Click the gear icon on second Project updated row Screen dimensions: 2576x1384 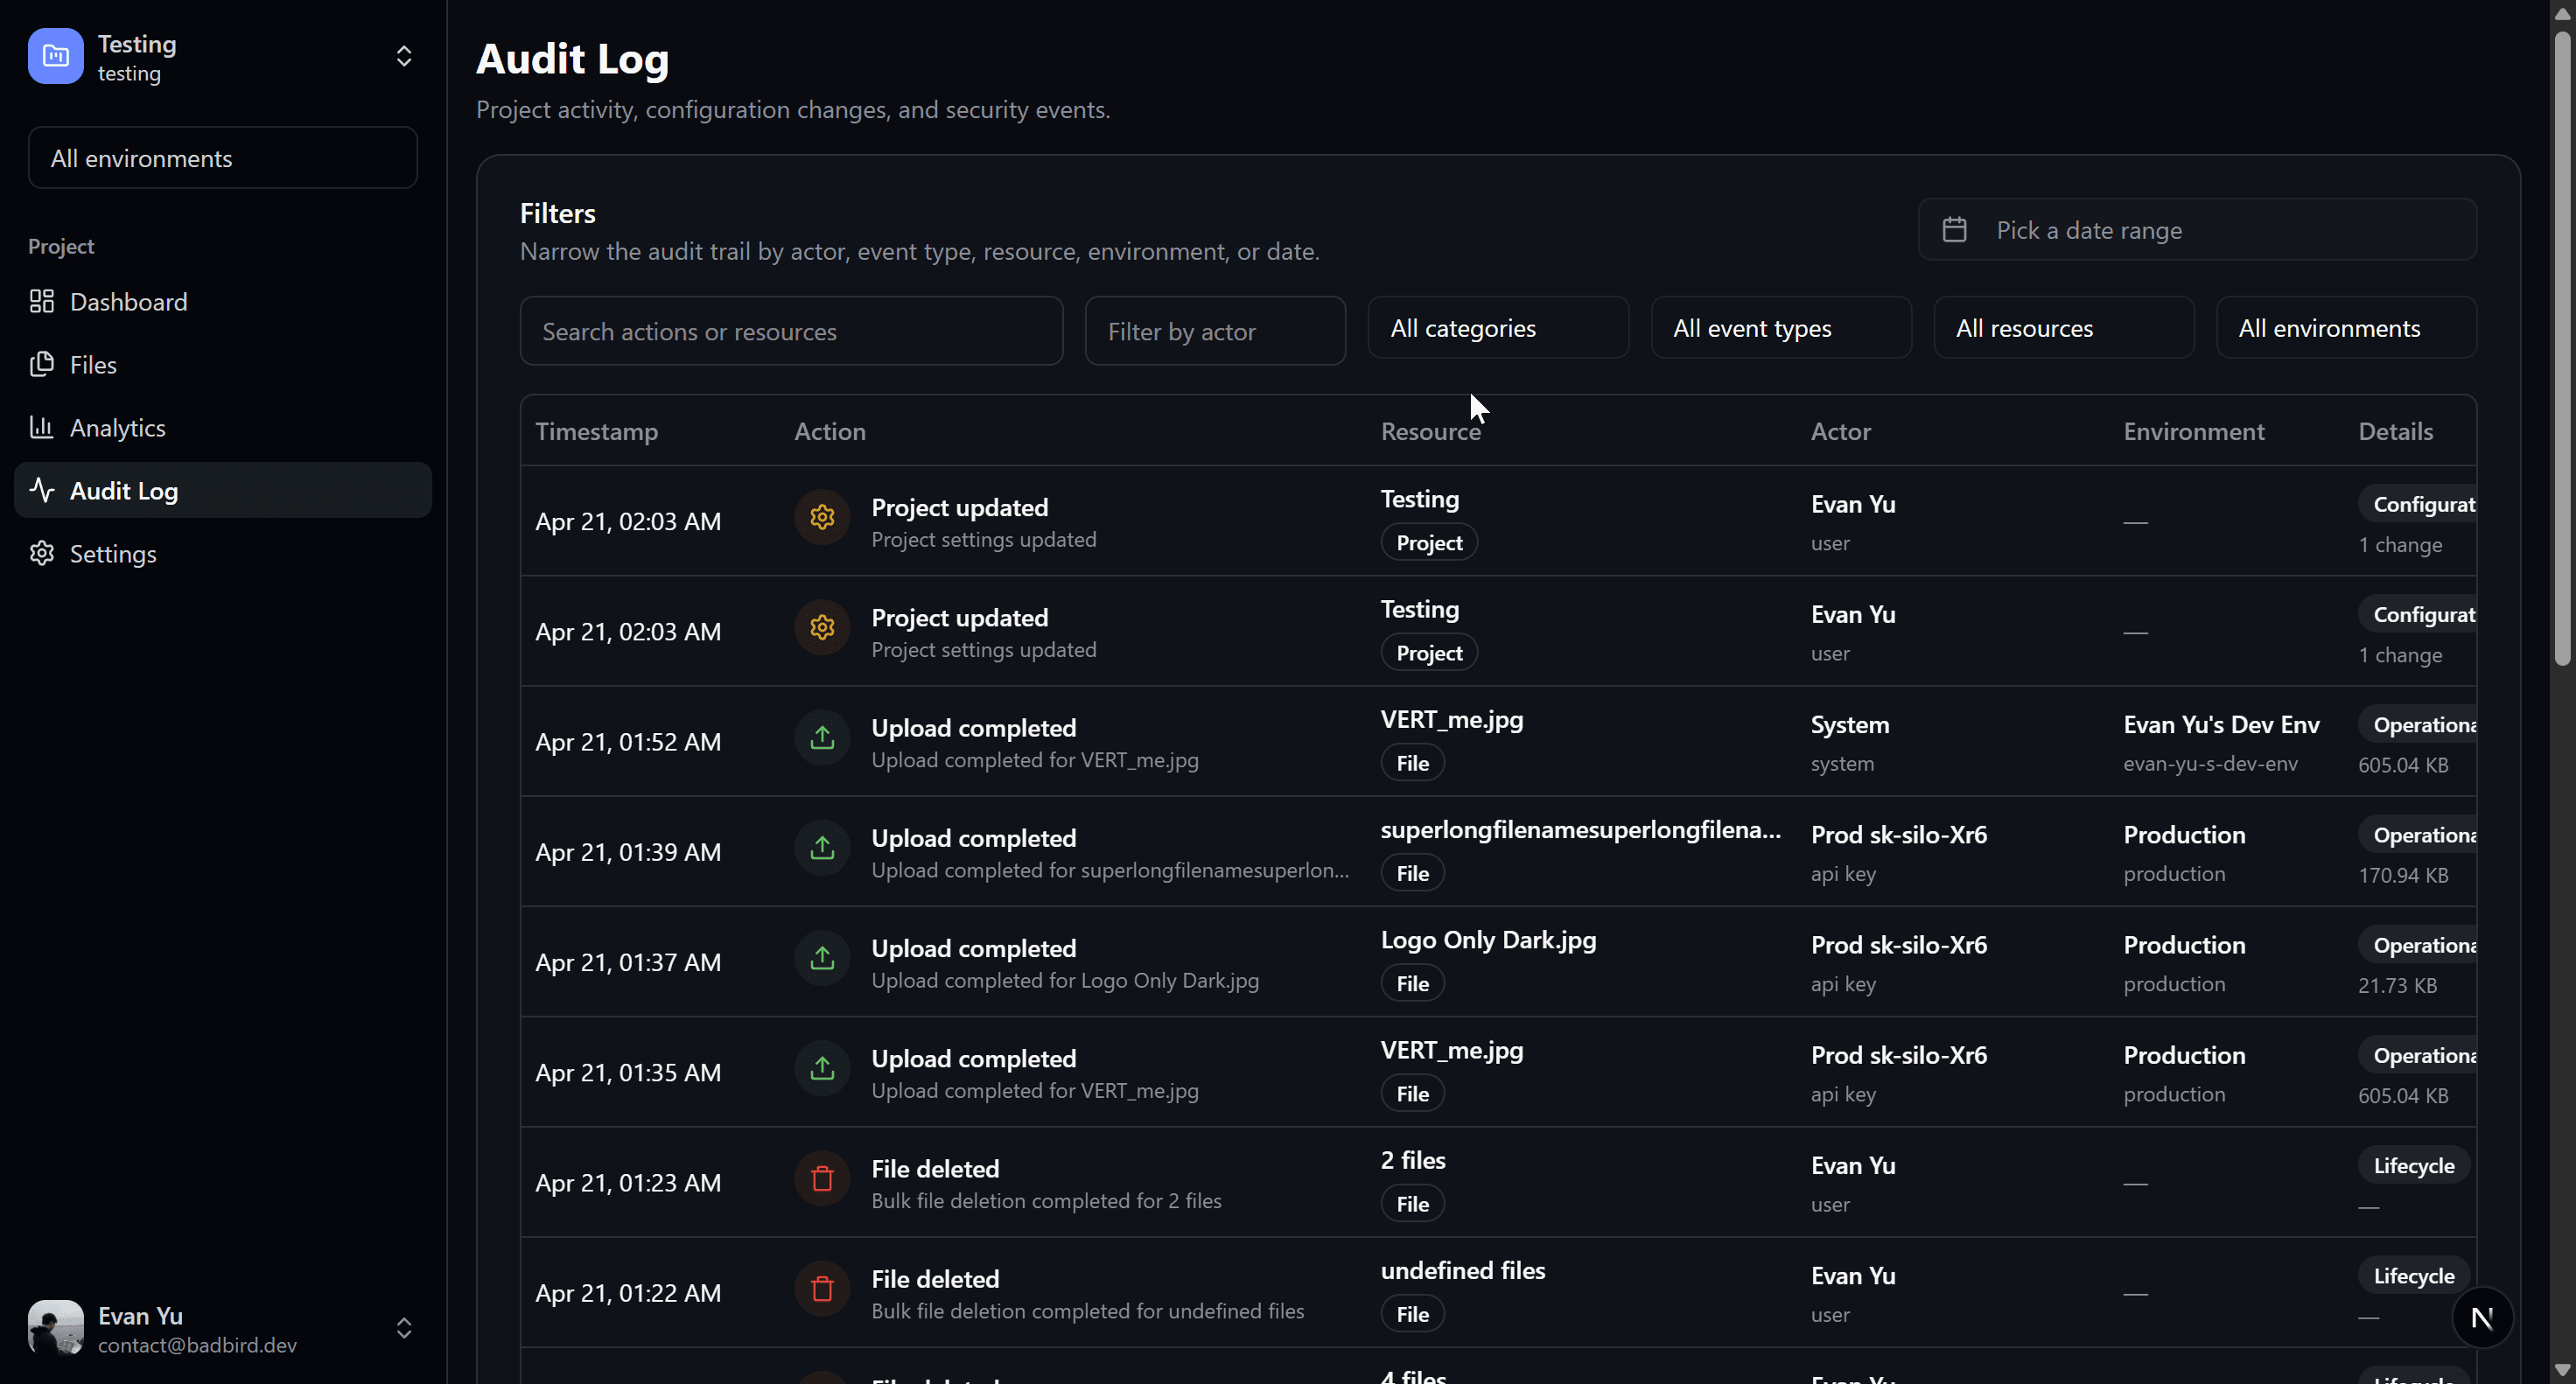[x=822, y=627]
